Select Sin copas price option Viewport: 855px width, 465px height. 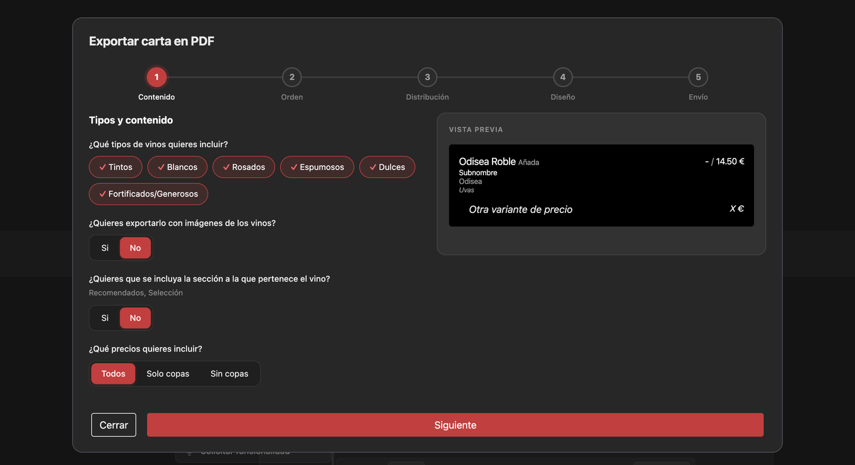coord(229,374)
